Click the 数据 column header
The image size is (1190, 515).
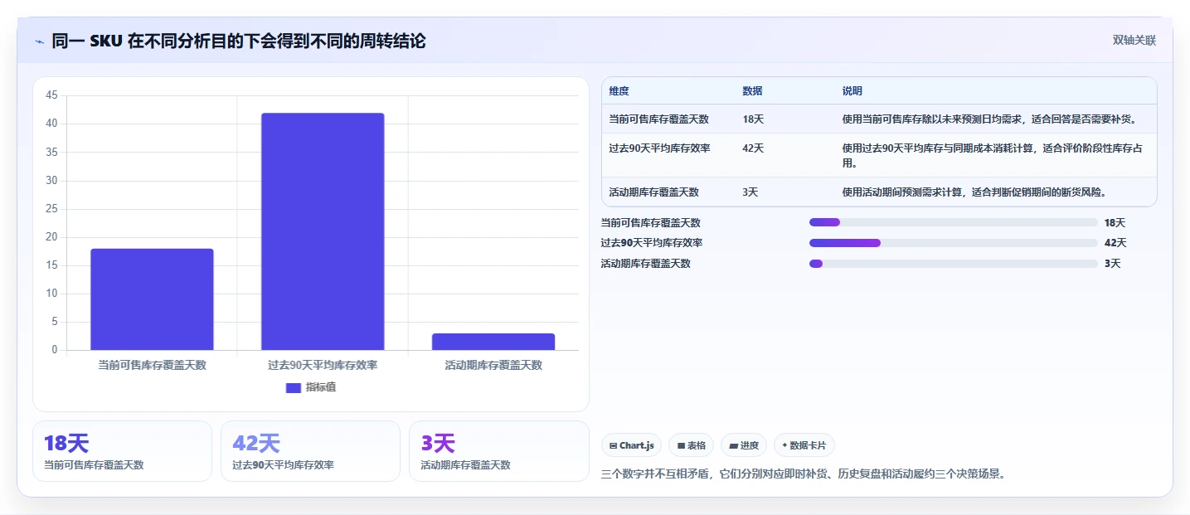753,91
